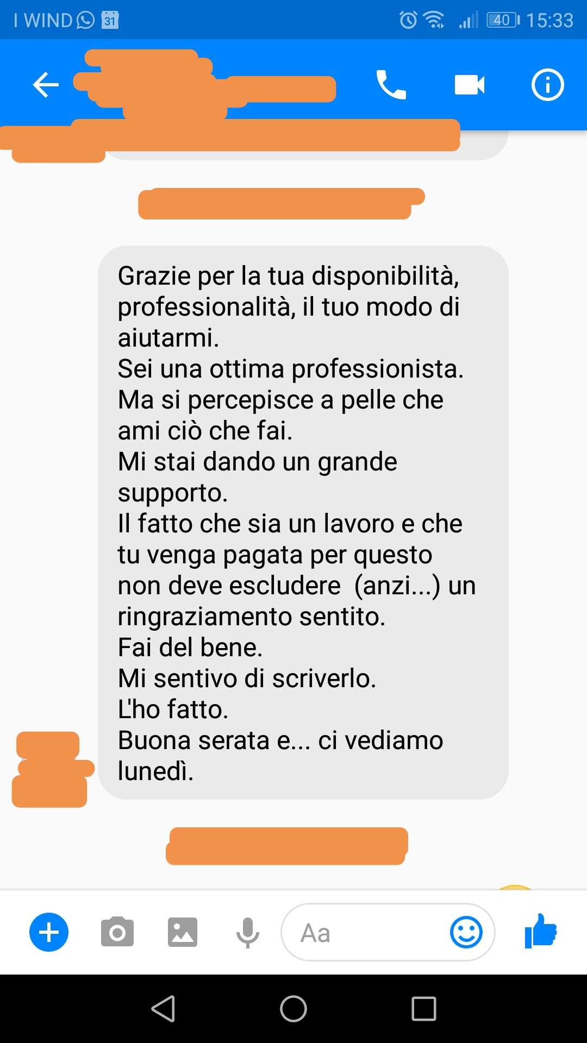
Task: Send a thumbs-up like
Action: click(541, 931)
